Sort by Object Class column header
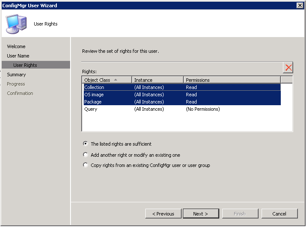306x227 pixels. (x=107, y=80)
